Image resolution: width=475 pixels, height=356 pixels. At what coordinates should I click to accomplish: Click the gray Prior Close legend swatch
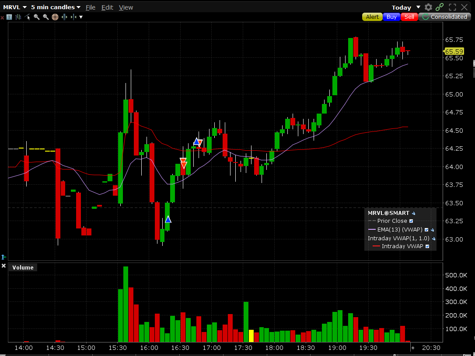click(x=372, y=221)
